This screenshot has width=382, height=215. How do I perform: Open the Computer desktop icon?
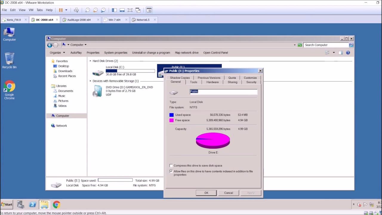[9, 34]
